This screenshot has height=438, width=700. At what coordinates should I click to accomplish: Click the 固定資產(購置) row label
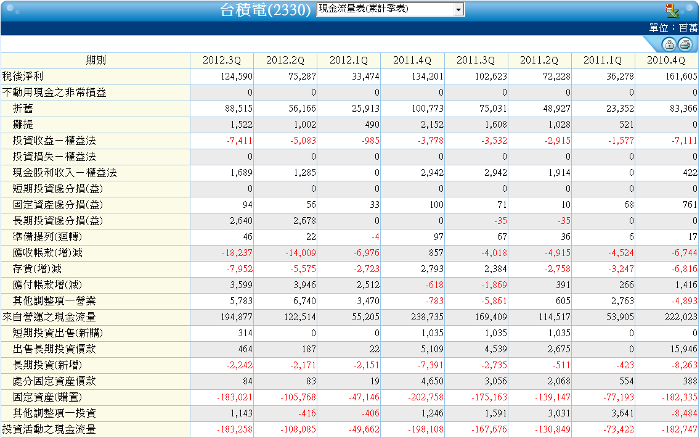(x=47, y=398)
